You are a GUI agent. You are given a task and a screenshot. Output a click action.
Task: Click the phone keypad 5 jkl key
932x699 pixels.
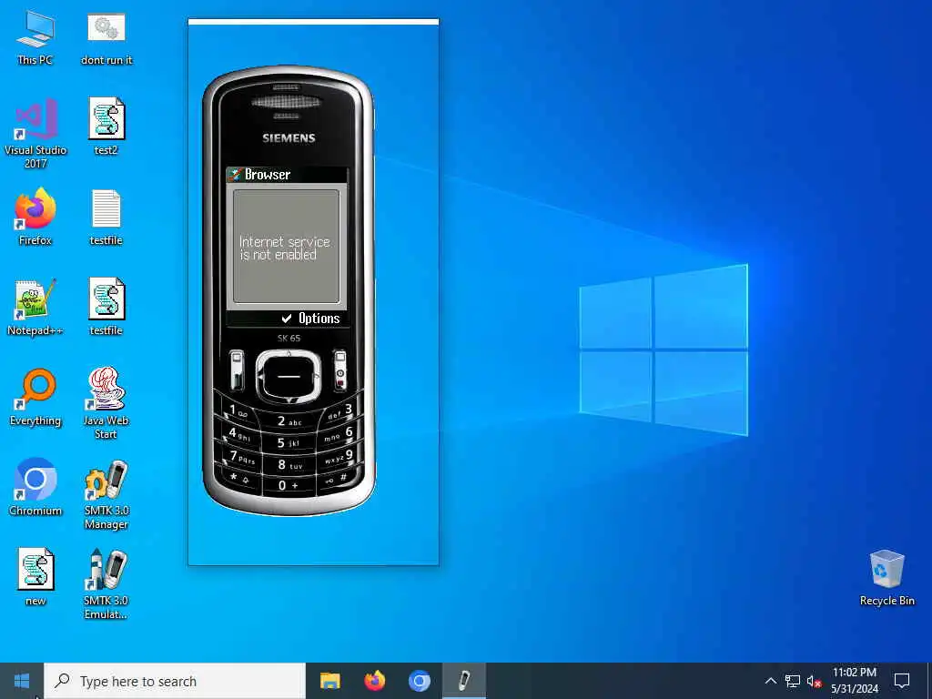(289, 443)
